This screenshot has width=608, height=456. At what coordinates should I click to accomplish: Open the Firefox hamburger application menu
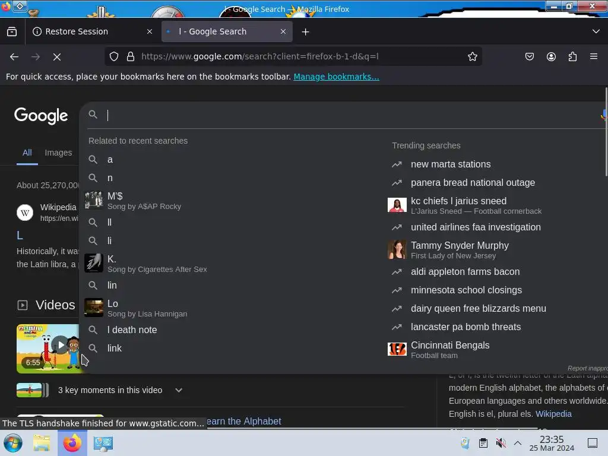coord(594,56)
